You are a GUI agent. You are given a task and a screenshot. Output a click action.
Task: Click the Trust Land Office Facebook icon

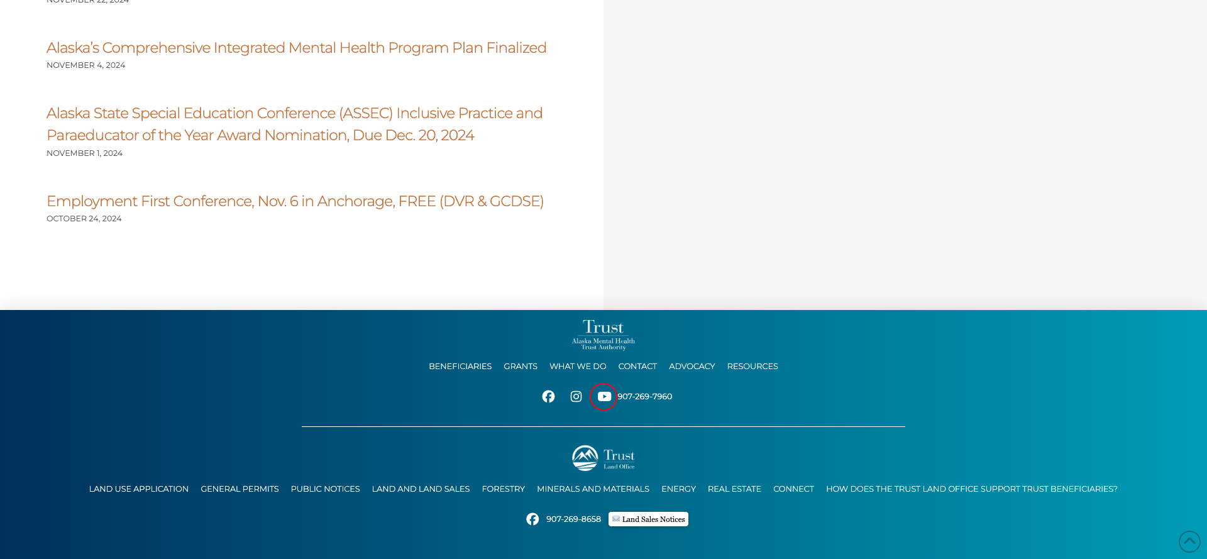pyautogui.click(x=532, y=519)
